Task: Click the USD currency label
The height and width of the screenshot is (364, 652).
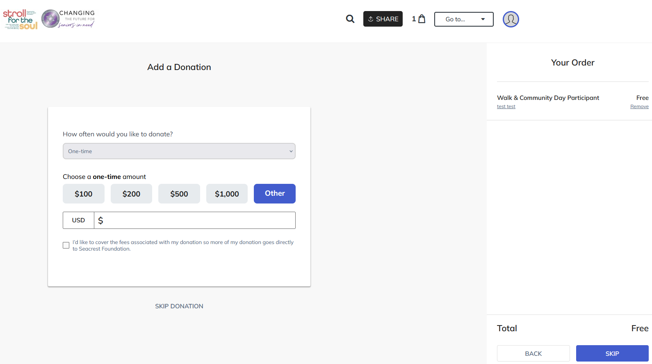Action: click(x=78, y=220)
